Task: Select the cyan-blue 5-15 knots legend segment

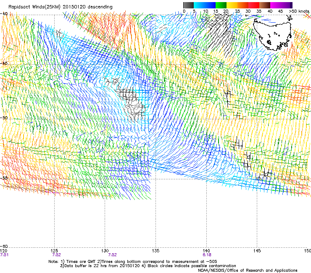Action: [x=205, y=5]
